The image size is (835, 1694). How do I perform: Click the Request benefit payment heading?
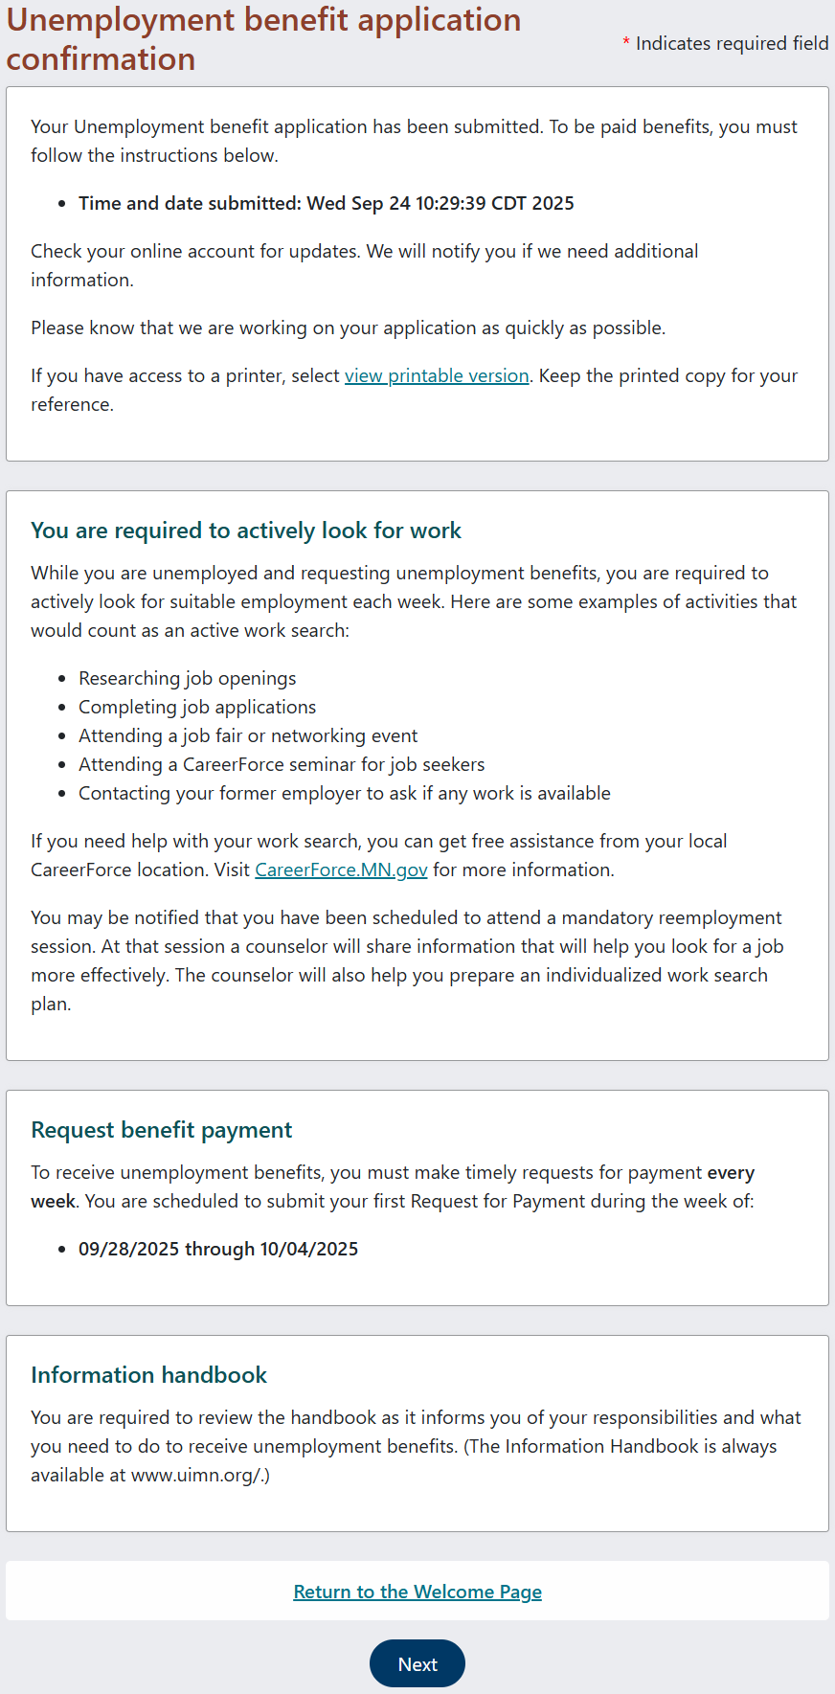161,1130
